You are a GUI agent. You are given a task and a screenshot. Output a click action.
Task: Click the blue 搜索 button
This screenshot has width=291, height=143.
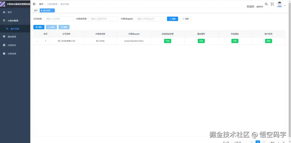click(x=172, y=19)
